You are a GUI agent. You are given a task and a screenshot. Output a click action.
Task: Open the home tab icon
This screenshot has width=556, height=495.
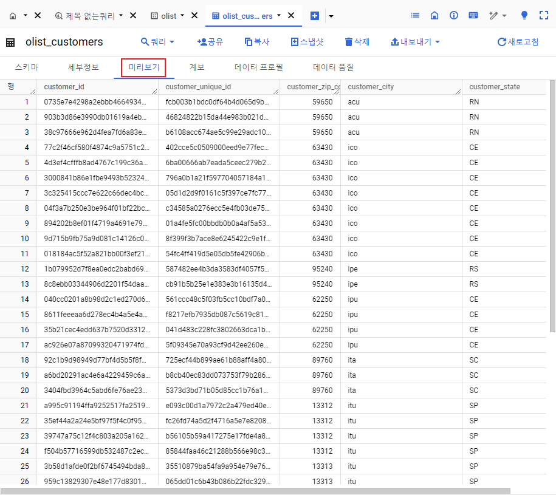(13, 16)
